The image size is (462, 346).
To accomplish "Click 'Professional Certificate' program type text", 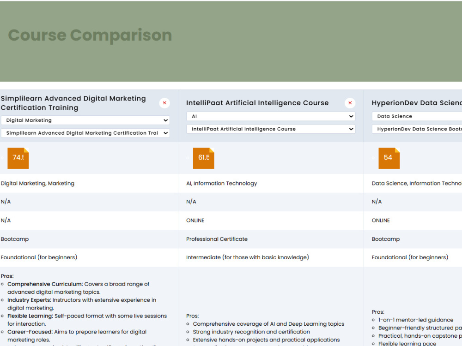I will coord(217,239).
